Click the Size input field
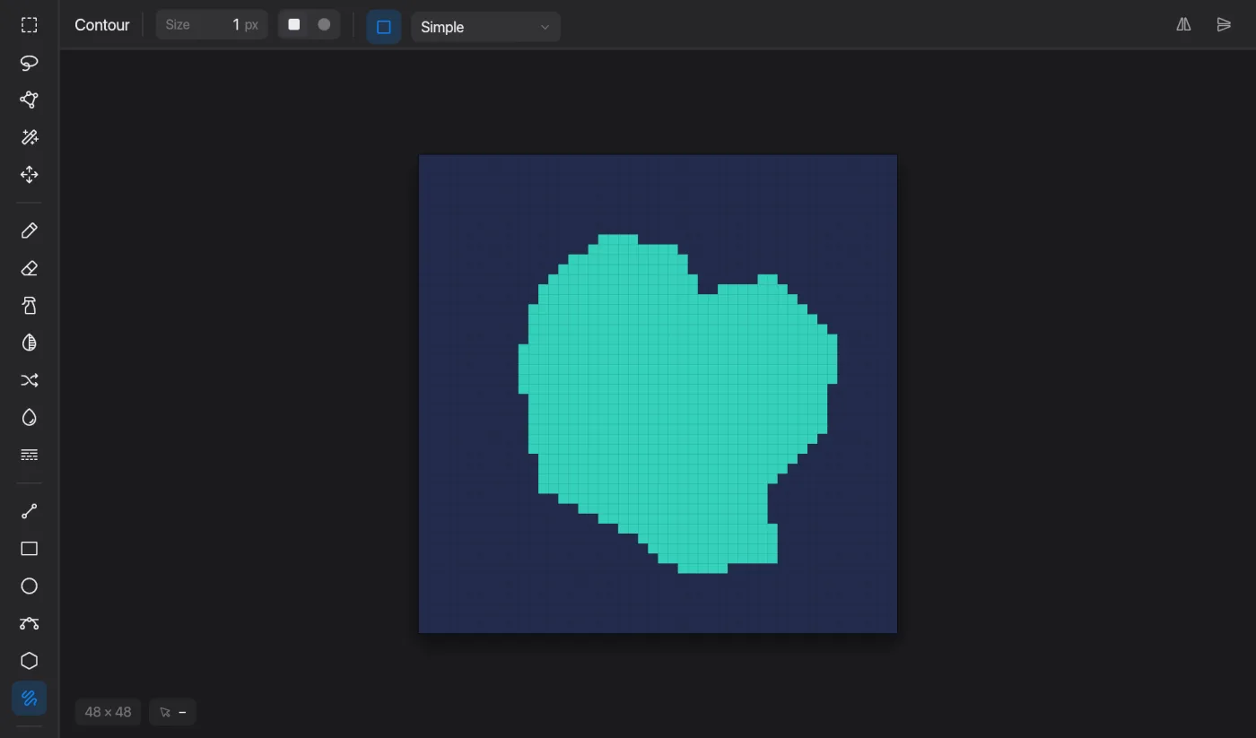Screen dimensions: 1256x738 212,25
